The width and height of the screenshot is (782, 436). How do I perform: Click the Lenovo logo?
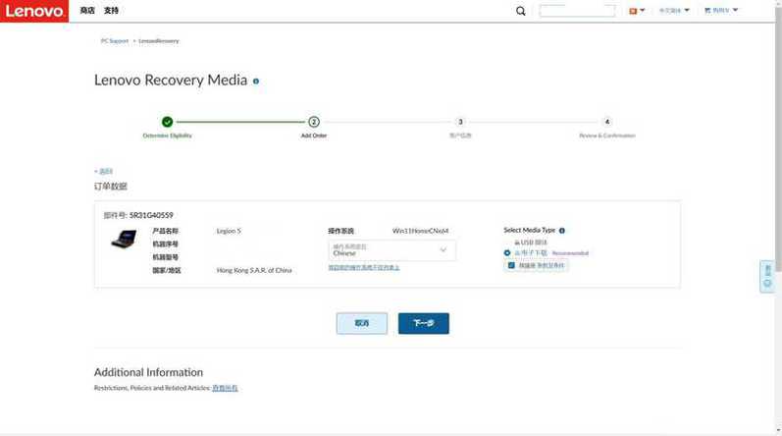(x=34, y=11)
